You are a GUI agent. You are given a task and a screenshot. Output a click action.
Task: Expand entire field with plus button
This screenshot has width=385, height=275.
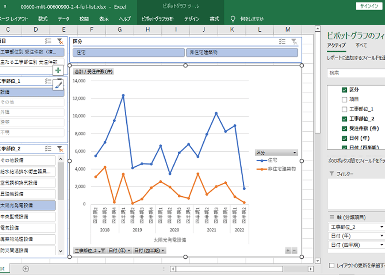288,250
